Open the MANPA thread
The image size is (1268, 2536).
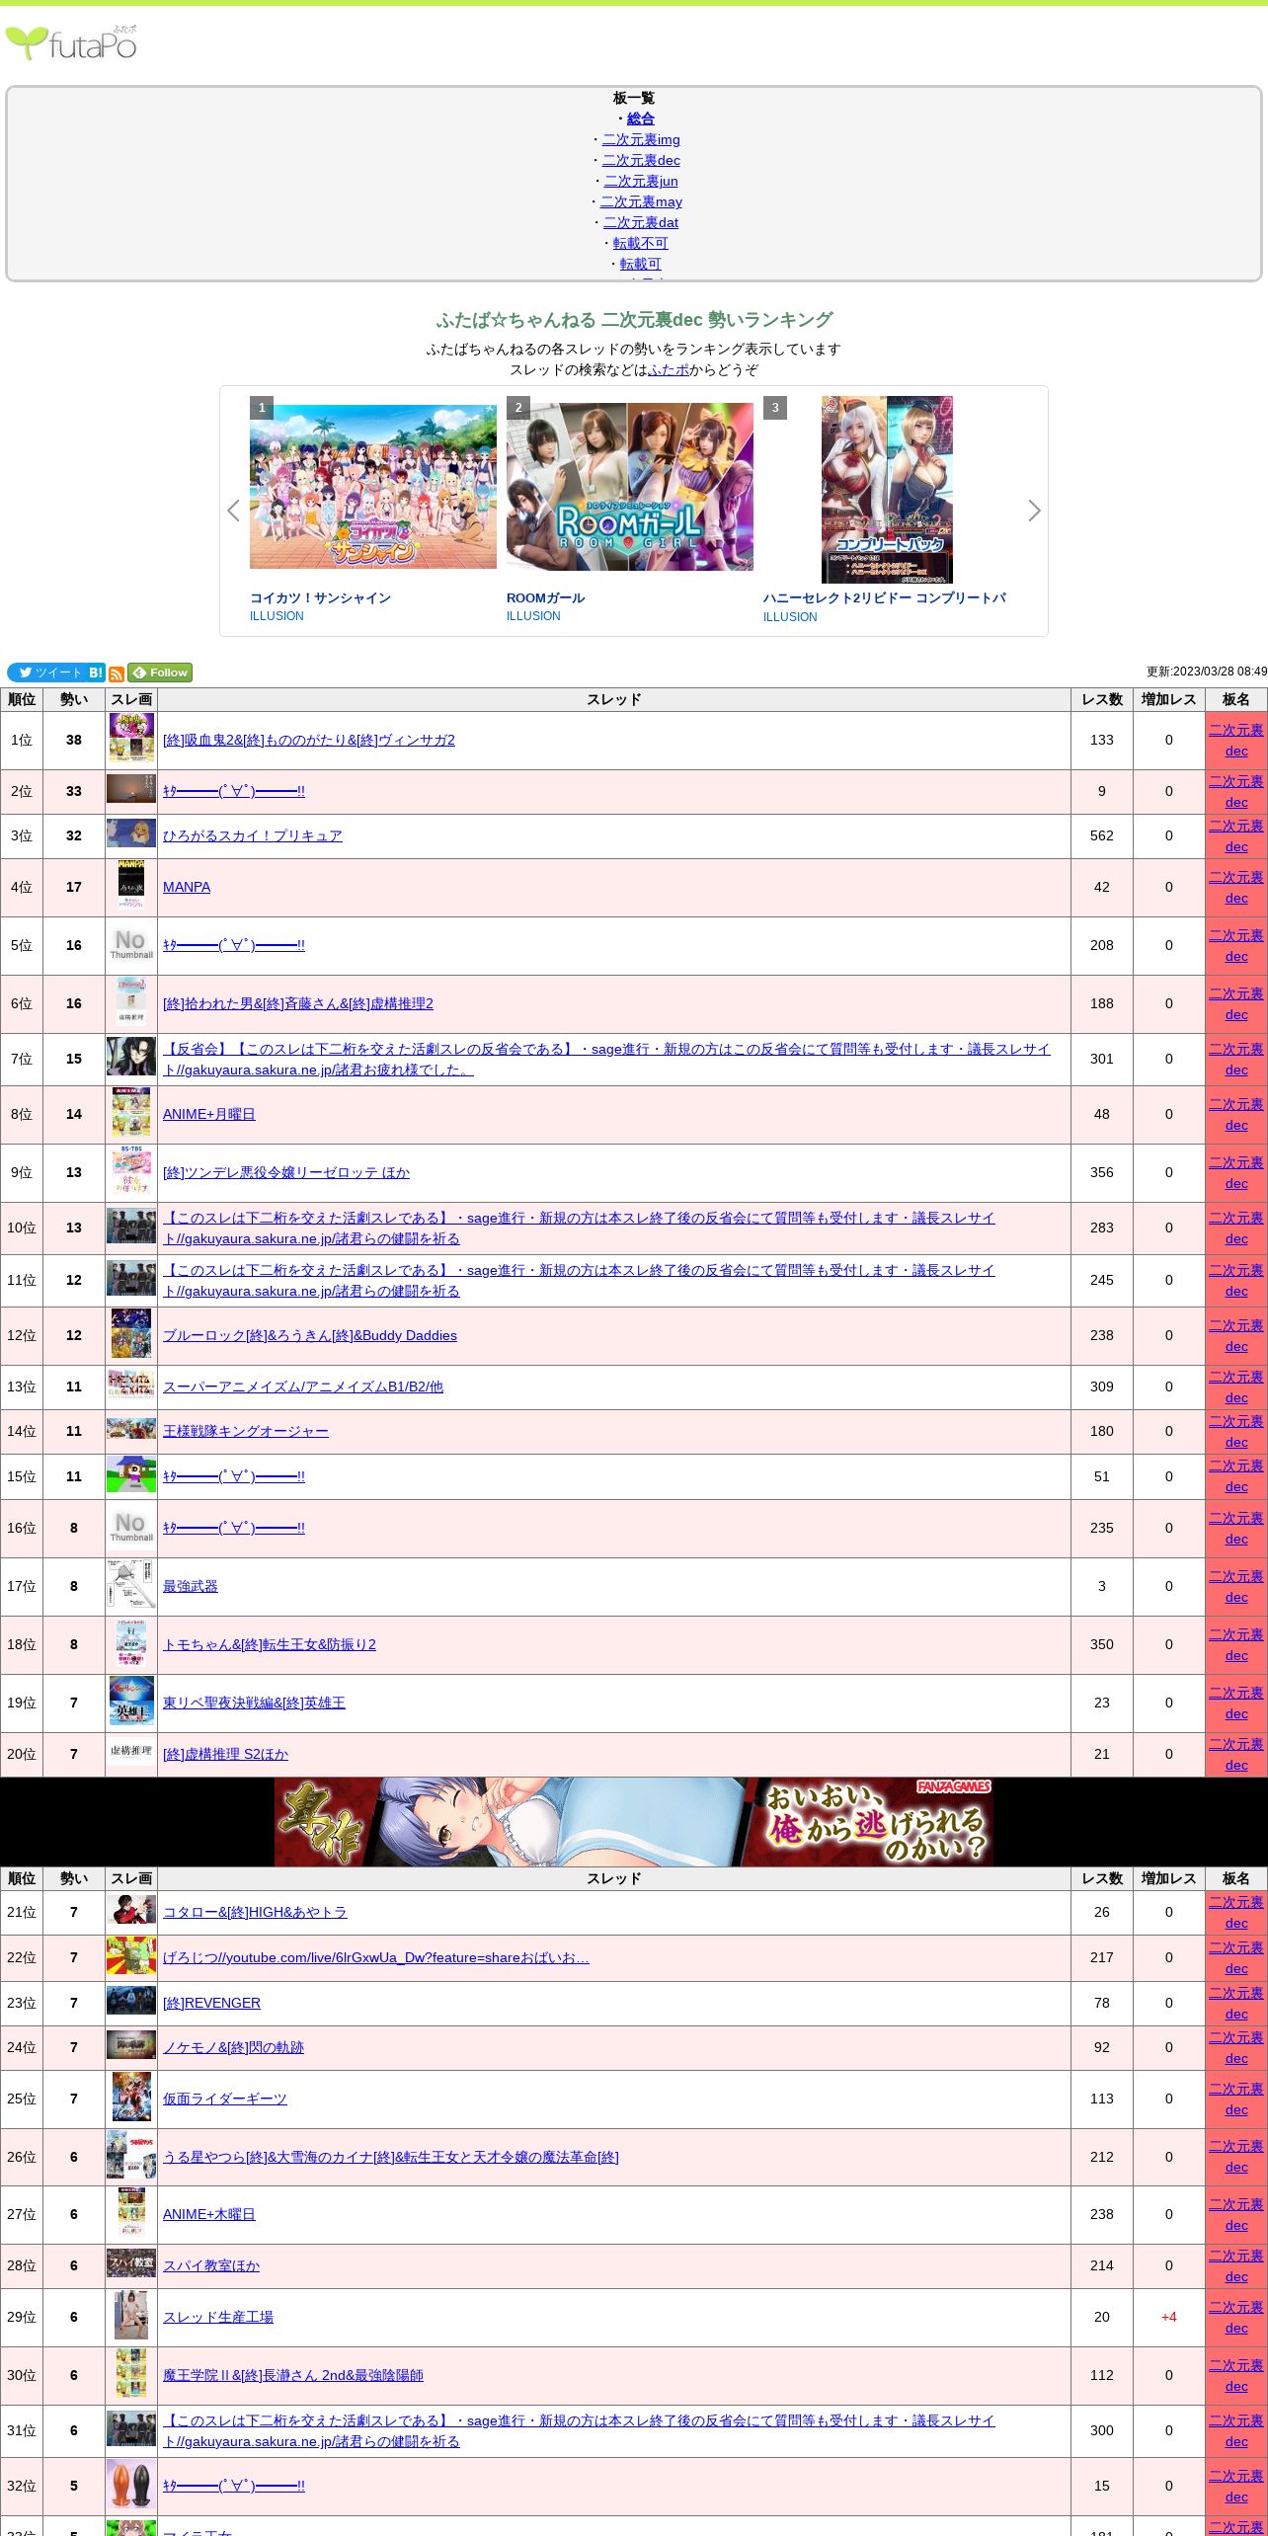[x=187, y=887]
